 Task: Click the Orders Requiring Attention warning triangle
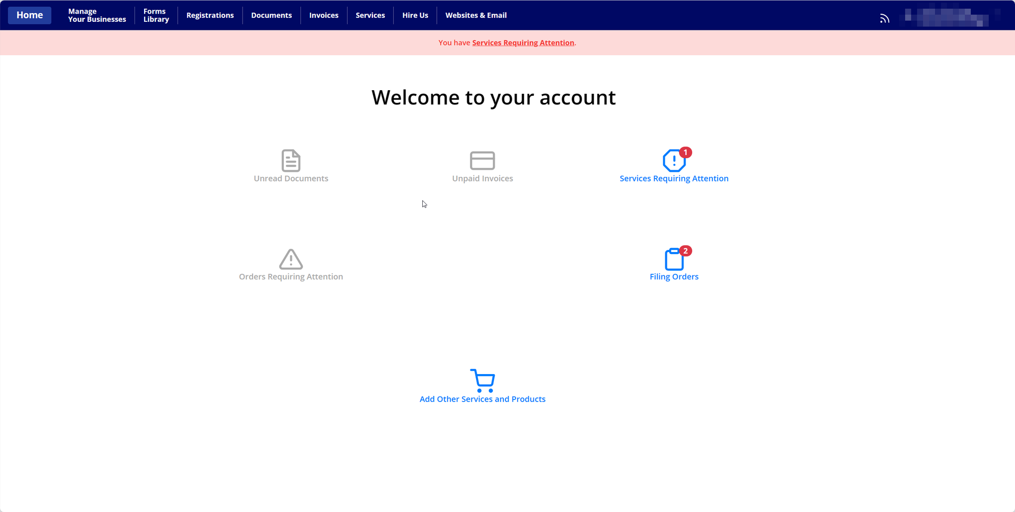(291, 259)
